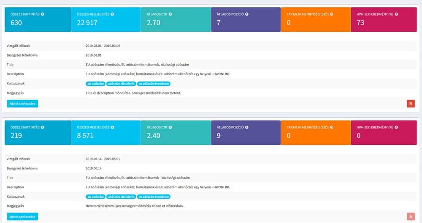Screen dimensions: 422x223
Task: Select the Összes kattintás 219 card
Action: coord(38,133)
